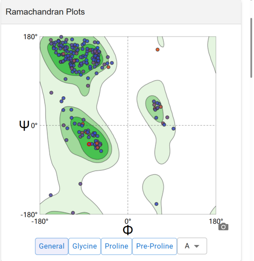The image size is (254, 261).
Task: Click the Ψ axis label
Action: (x=25, y=125)
